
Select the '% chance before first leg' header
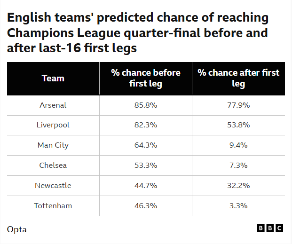click(x=146, y=78)
